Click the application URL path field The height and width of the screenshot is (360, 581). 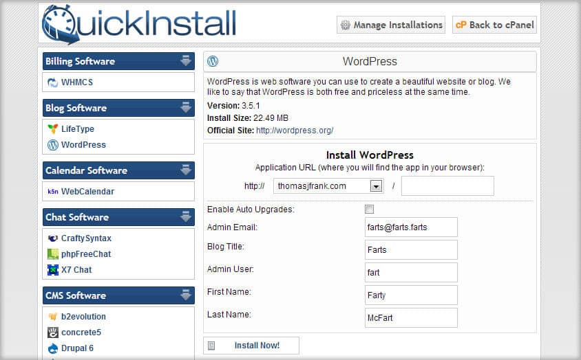(447, 186)
